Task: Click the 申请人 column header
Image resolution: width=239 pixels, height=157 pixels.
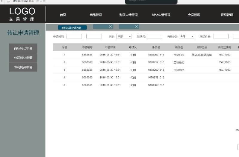Action: pyautogui.click(x=133, y=47)
